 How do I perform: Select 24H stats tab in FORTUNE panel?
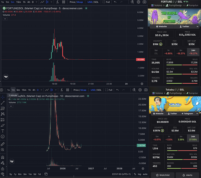click(193, 52)
